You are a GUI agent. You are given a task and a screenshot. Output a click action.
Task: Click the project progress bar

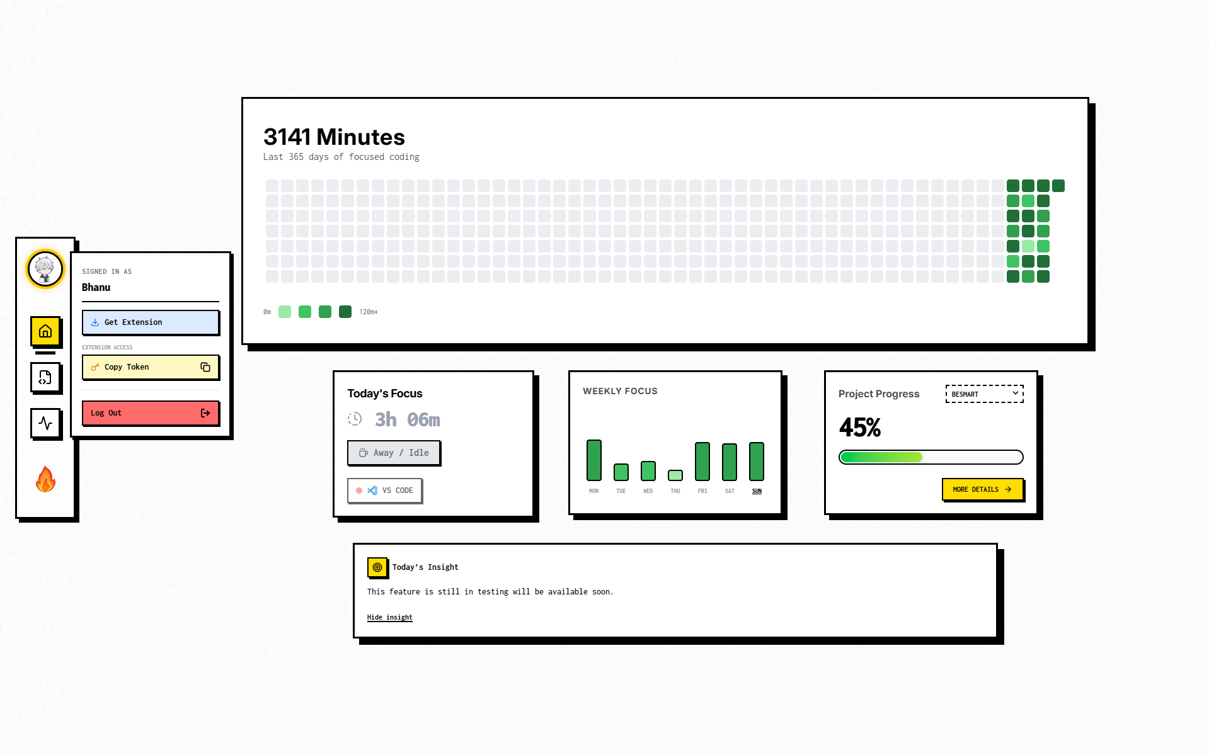point(931,457)
